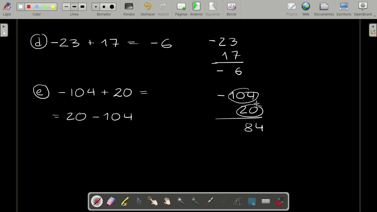The image size is (377, 212).
Task: Select the text writing tool
Action: pos(237,201)
